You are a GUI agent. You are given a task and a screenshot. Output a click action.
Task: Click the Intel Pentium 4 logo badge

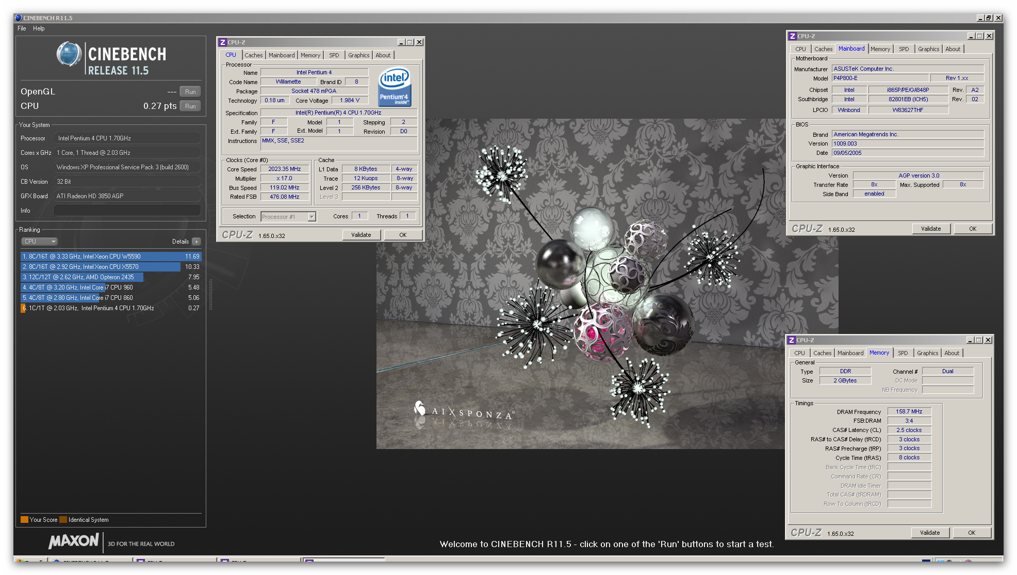(x=395, y=87)
